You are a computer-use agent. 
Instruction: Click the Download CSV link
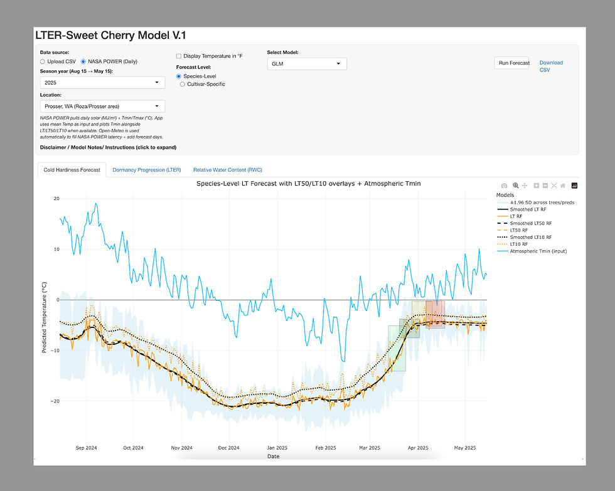coord(550,66)
